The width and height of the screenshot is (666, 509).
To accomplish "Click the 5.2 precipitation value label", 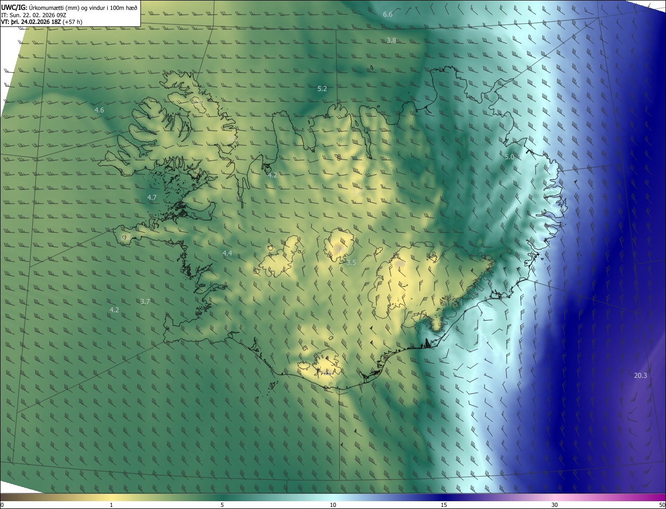I will pos(322,88).
